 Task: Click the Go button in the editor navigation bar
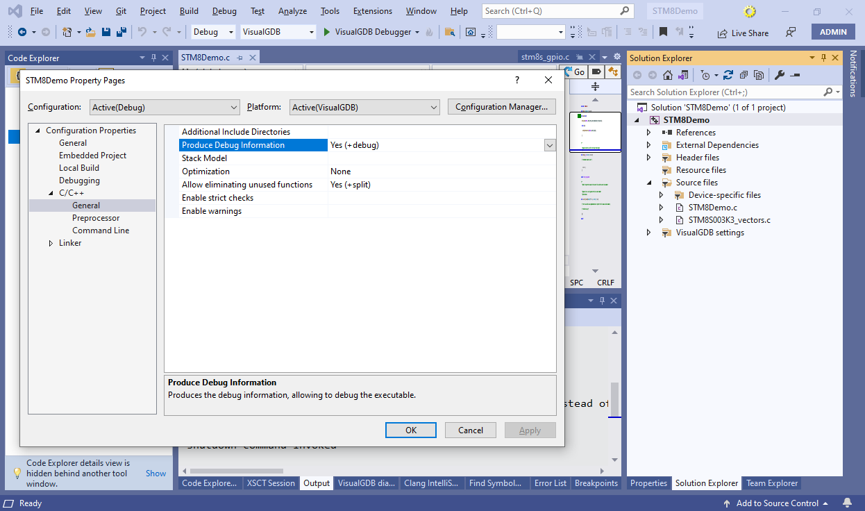pyautogui.click(x=575, y=72)
